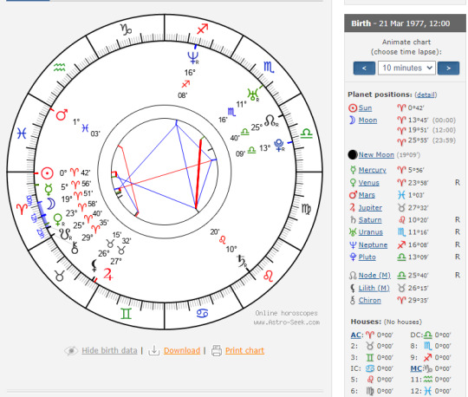
Task: Click the red Sun symbol on chart wheel
Action: click(x=47, y=172)
